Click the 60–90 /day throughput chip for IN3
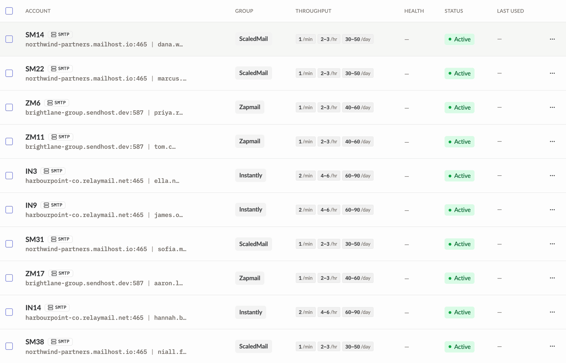This screenshot has width=566, height=363. click(x=358, y=176)
